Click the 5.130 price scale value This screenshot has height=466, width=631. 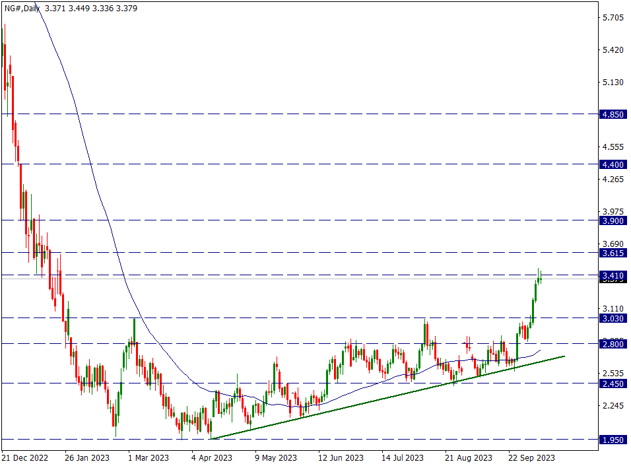click(x=613, y=82)
